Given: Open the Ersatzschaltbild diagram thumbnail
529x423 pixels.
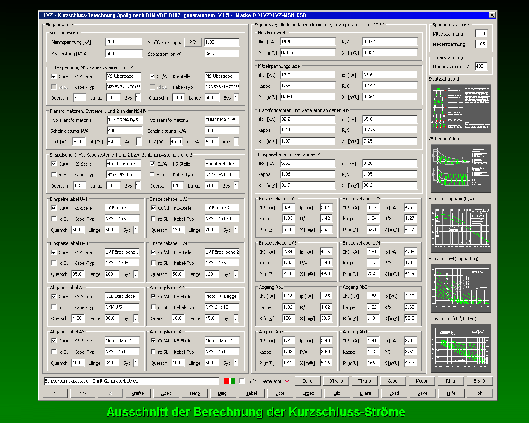Looking at the screenshot, I should (461, 109).
